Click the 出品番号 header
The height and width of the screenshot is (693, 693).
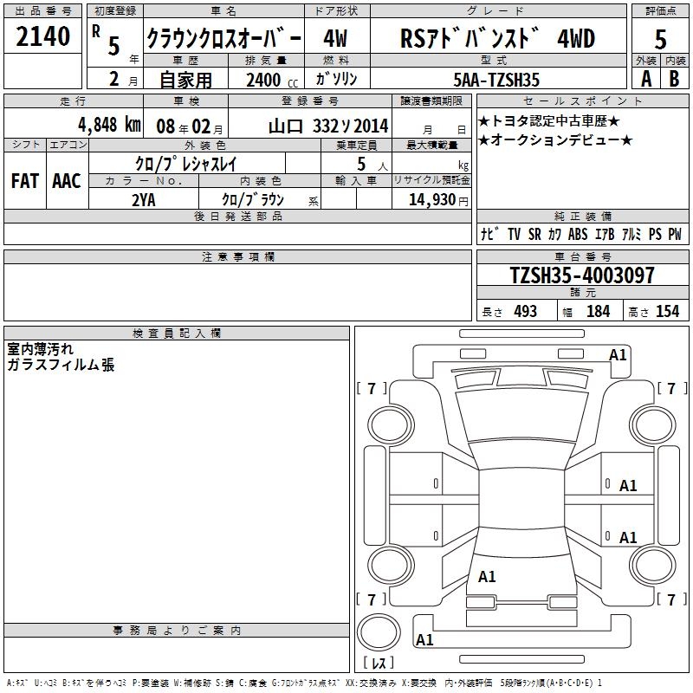[x=42, y=11]
